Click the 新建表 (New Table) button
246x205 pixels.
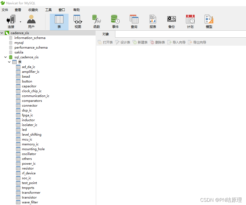tap(140, 42)
